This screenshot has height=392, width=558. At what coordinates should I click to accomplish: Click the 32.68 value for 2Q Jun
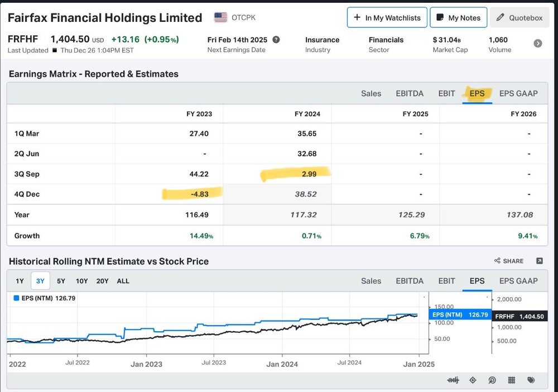(307, 154)
